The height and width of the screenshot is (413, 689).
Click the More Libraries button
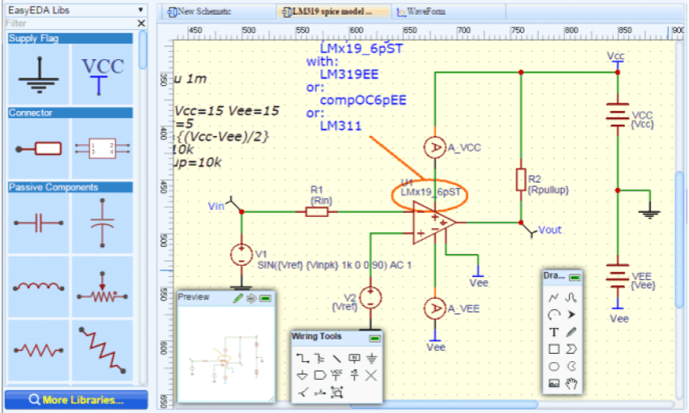pos(76,400)
